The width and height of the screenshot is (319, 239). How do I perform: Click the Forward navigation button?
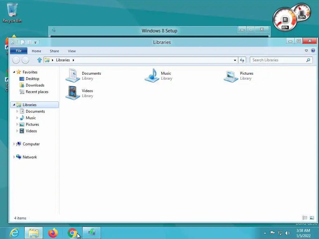[x=26, y=60]
